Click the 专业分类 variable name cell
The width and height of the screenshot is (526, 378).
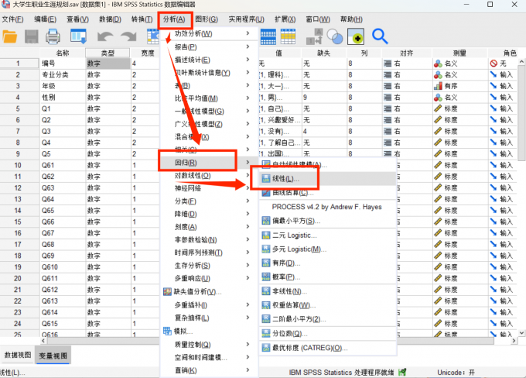click(x=63, y=74)
